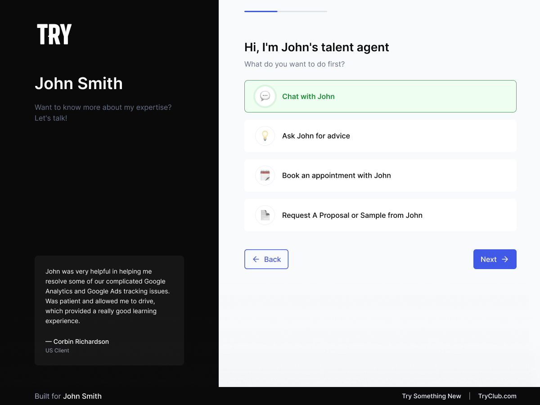
Task: Choose Ask John for advice
Action: pos(380,136)
